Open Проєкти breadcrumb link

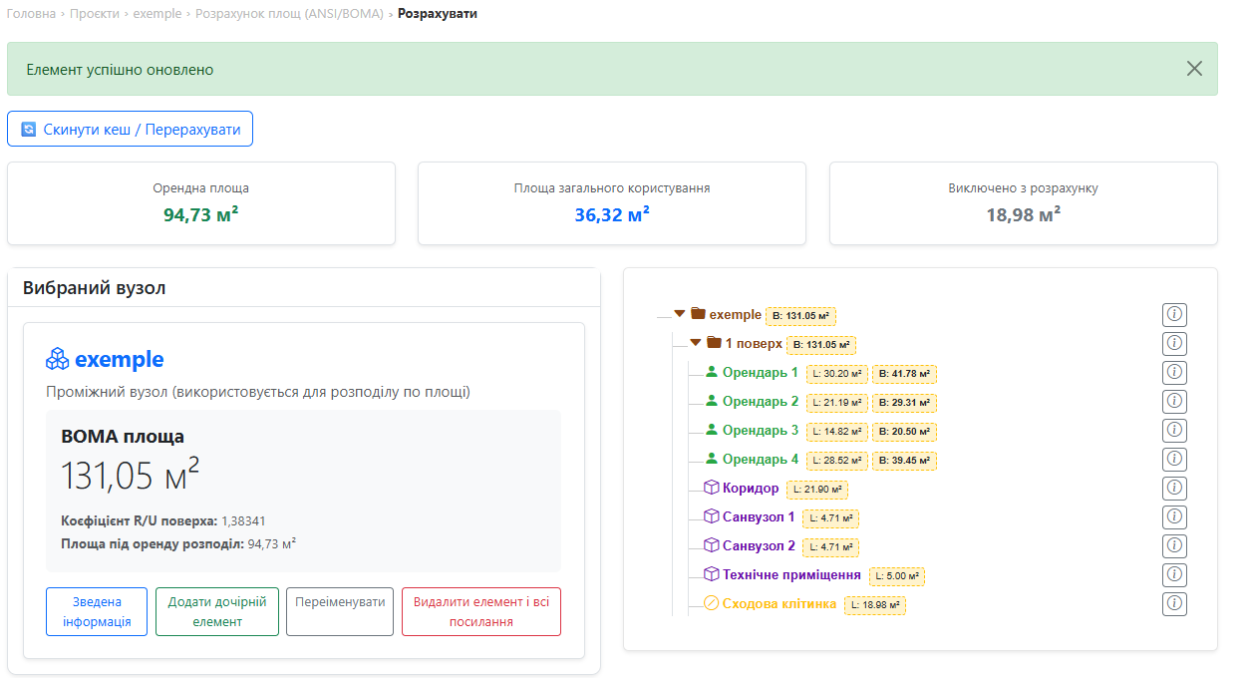click(95, 14)
